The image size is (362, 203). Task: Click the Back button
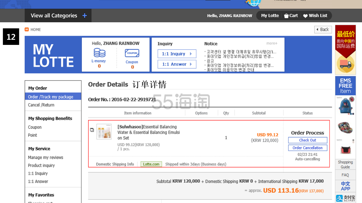click(323, 29)
